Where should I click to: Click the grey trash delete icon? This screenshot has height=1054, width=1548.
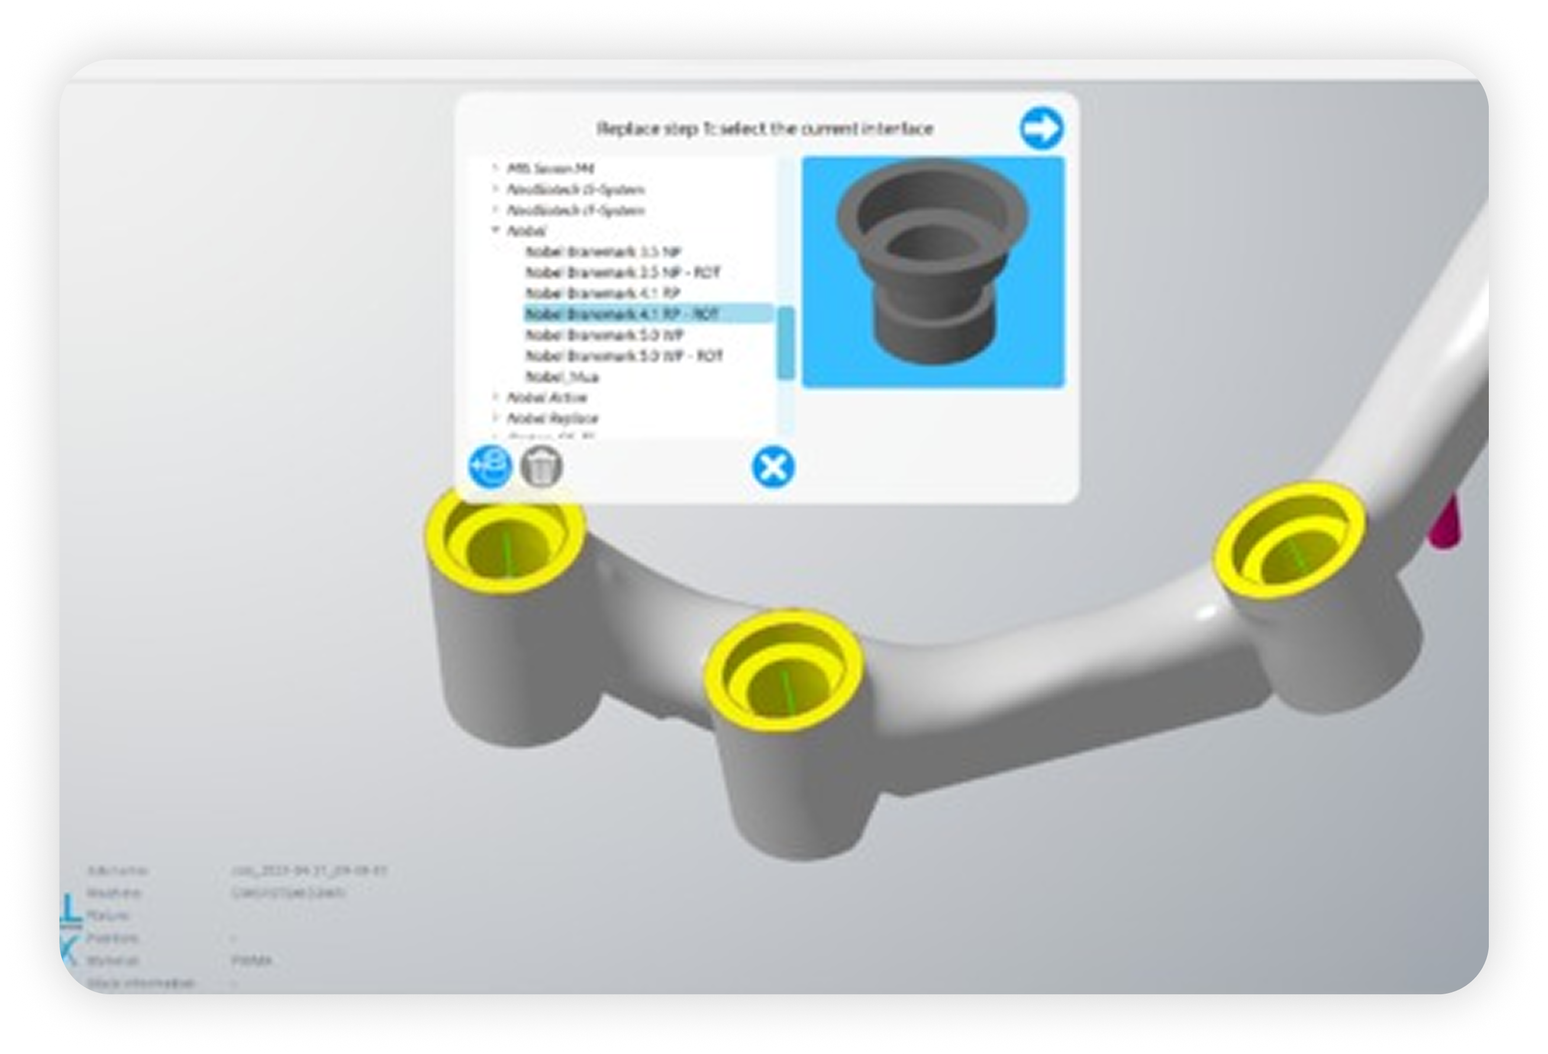[x=541, y=466]
